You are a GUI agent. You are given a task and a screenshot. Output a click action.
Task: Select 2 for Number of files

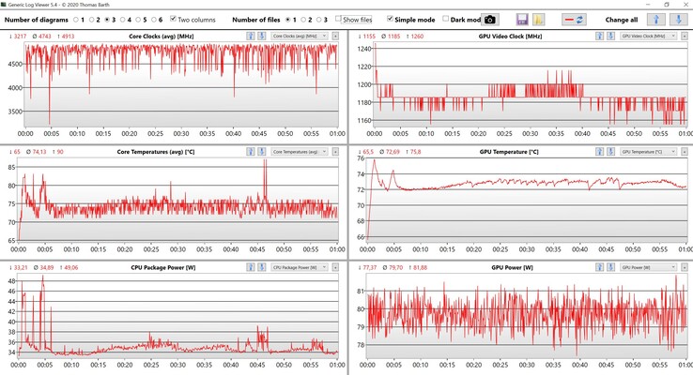pos(303,20)
